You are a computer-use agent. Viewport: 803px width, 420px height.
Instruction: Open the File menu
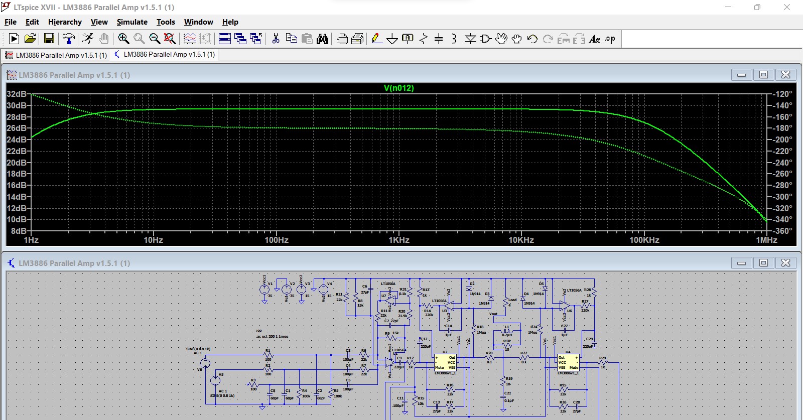[x=11, y=22]
